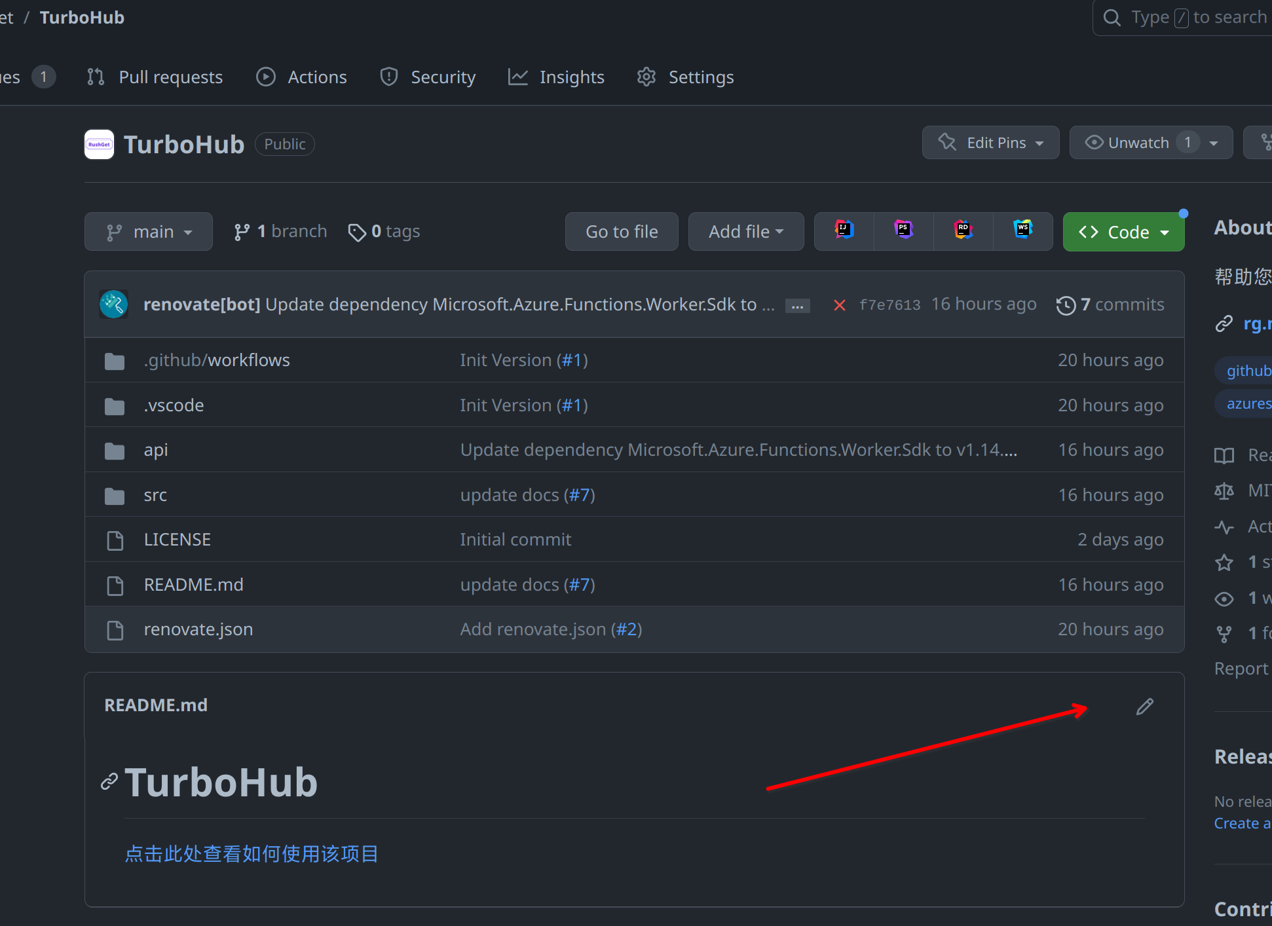Open Unwatch options caret
This screenshot has width=1272, height=926.
click(x=1214, y=143)
